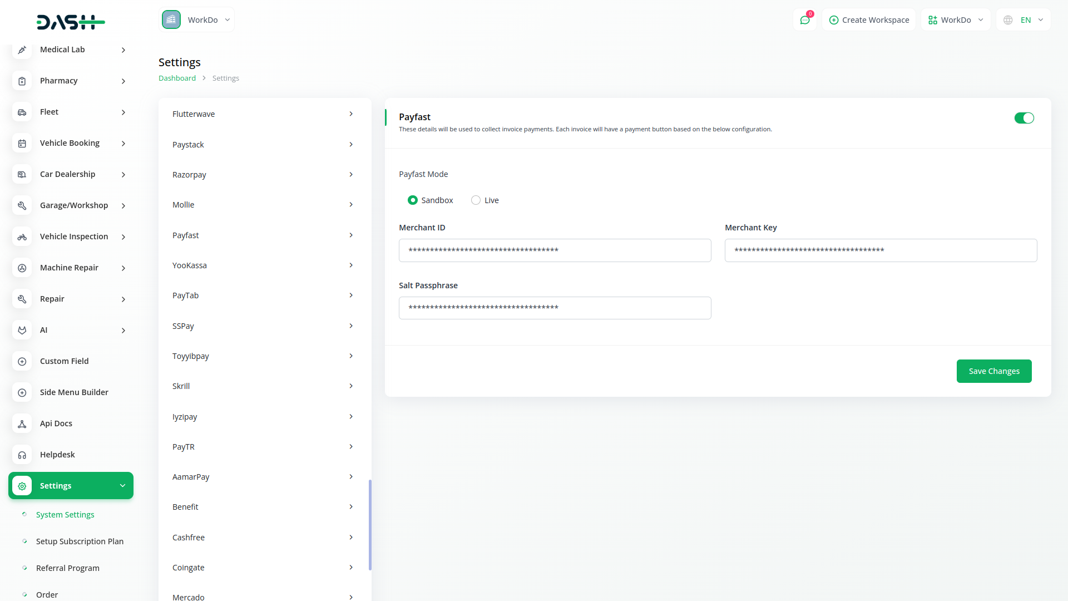Expand the Fleet menu chevron
Screen dimensions: 1068x601
123,112
